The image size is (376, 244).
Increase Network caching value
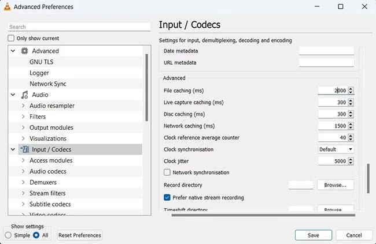point(351,124)
